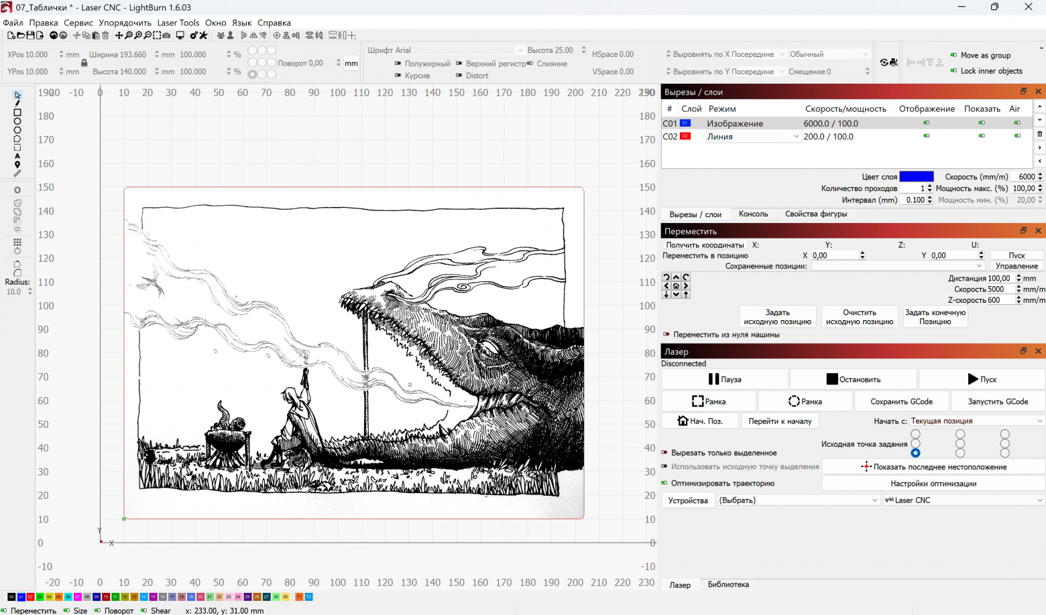Select the bottom-left job origin radio
The height and width of the screenshot is (615, 1046).
click(x=915, y=454)
